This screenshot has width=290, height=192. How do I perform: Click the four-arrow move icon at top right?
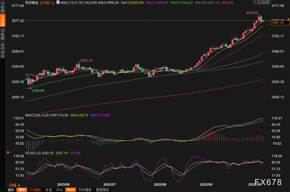(255, 2)
